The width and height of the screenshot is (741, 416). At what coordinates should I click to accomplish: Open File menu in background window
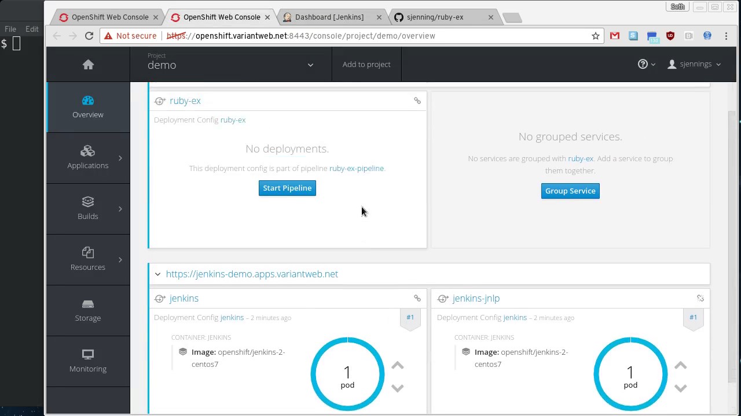point(10,29)
